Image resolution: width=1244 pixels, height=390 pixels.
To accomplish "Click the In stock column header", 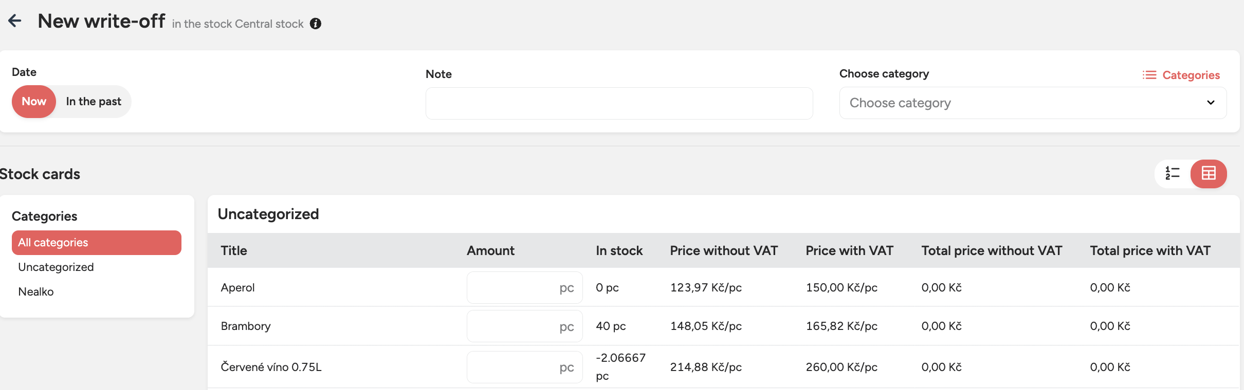I will coord(619,251).
